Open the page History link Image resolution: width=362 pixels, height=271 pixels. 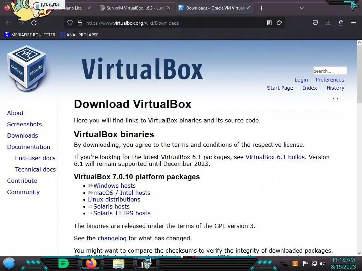pos(335,88)
